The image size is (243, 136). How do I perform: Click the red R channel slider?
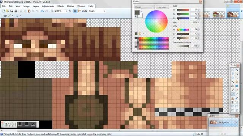pyautogui.click(x=183, y=10)
